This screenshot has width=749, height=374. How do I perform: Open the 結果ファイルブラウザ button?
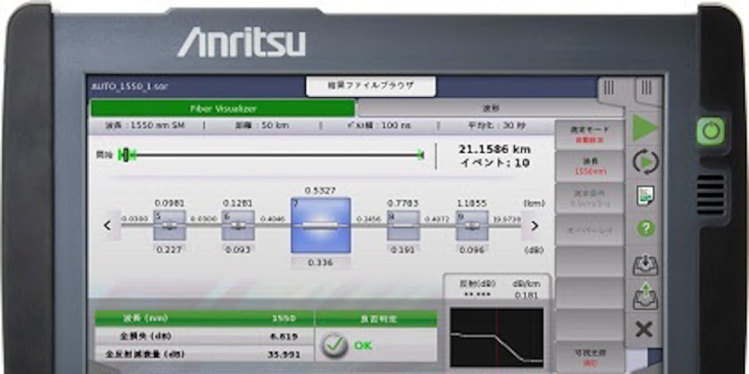(x=371, y=86)
